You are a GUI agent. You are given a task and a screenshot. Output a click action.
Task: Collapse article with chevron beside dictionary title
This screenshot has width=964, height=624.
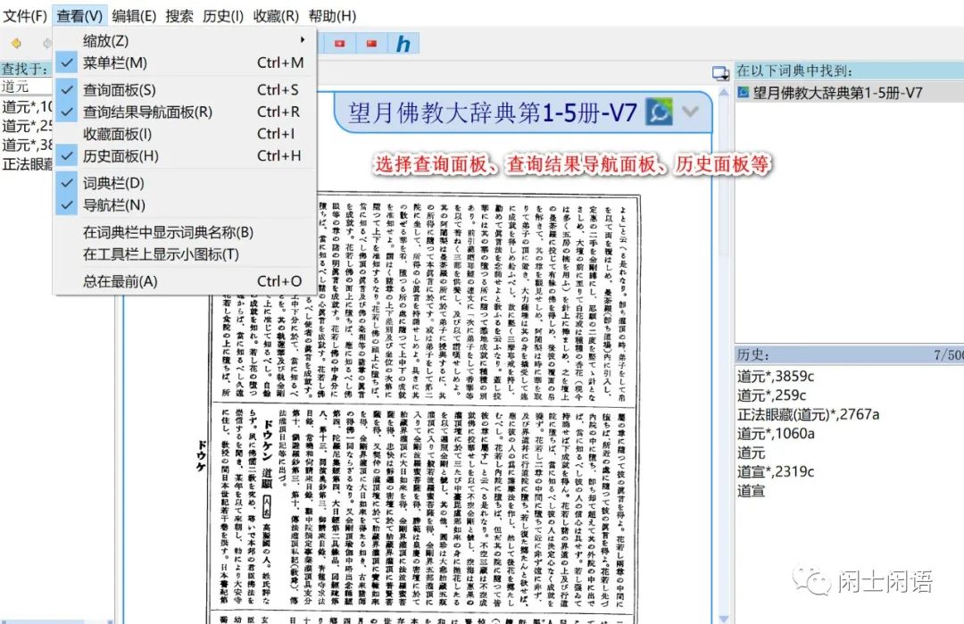(690, 112)
